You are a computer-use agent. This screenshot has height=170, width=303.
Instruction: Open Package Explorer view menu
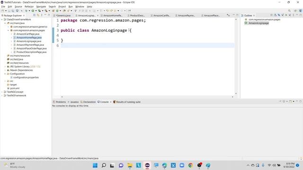42,15
